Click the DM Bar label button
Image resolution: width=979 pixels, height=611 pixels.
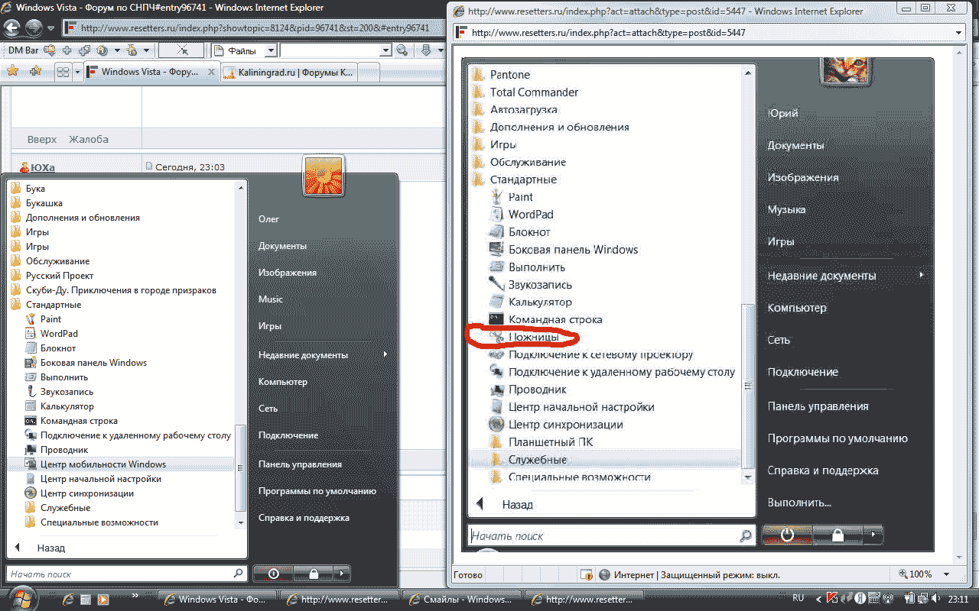[x=23, y=50]
